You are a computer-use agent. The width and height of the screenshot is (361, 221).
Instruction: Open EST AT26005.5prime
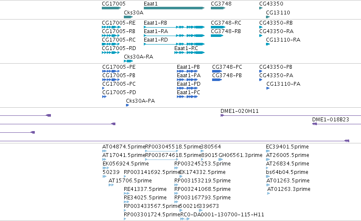point(288,155)
